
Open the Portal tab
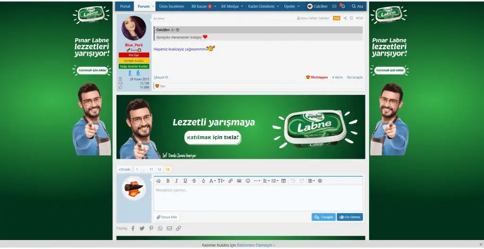[x=125, y=7]
